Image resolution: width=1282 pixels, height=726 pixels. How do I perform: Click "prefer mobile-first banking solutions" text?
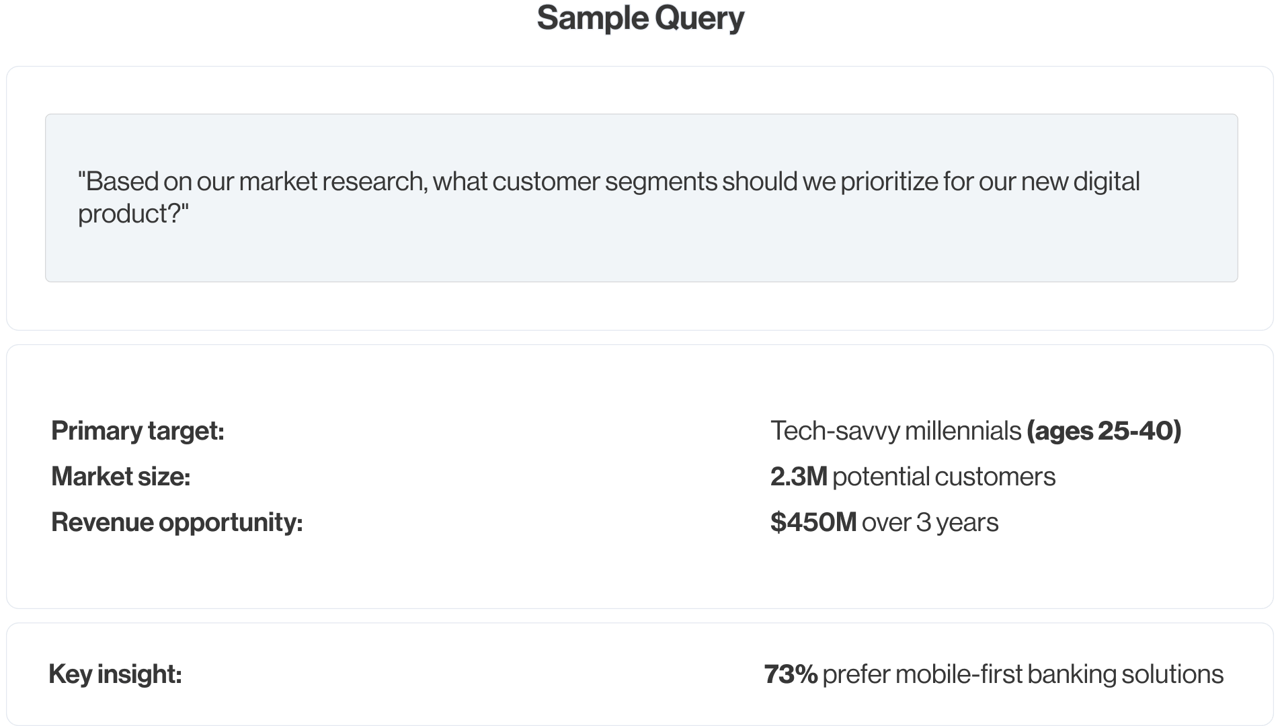pyautogui.click(x=1023, y=674)
